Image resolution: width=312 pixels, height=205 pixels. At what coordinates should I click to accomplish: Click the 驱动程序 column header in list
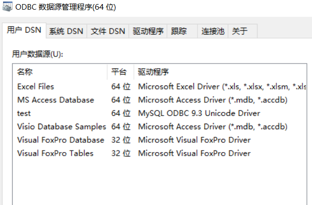pos(220,72)
